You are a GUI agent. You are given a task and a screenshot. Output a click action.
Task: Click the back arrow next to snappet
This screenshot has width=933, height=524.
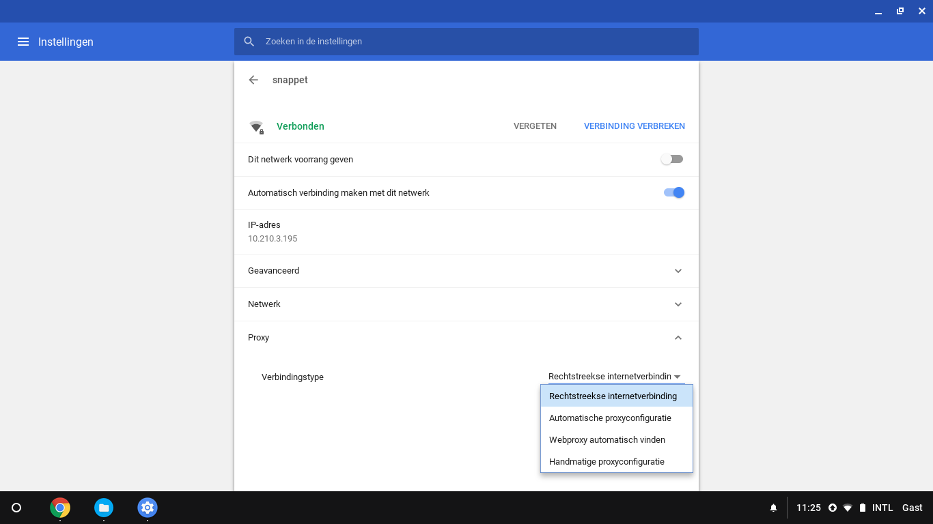[253, 80]
